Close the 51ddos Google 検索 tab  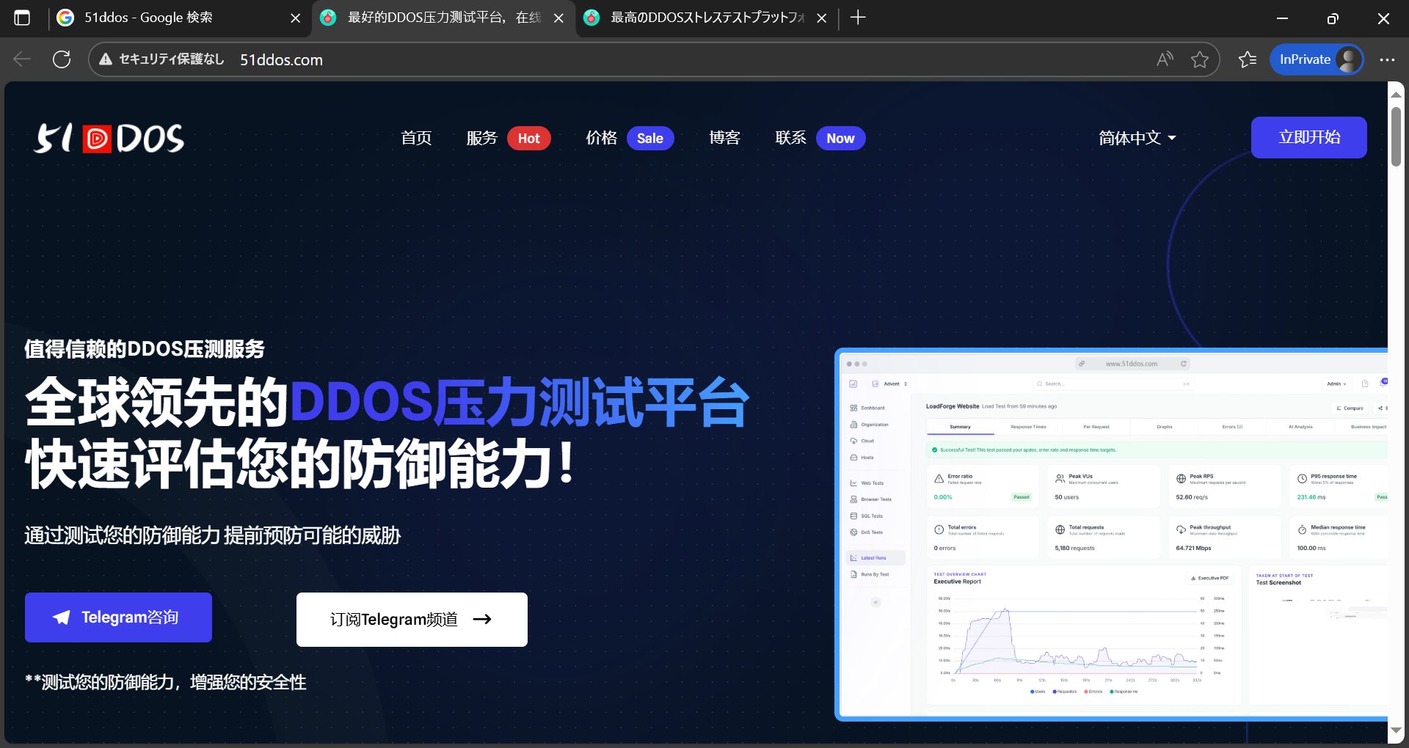coord(296,18)
